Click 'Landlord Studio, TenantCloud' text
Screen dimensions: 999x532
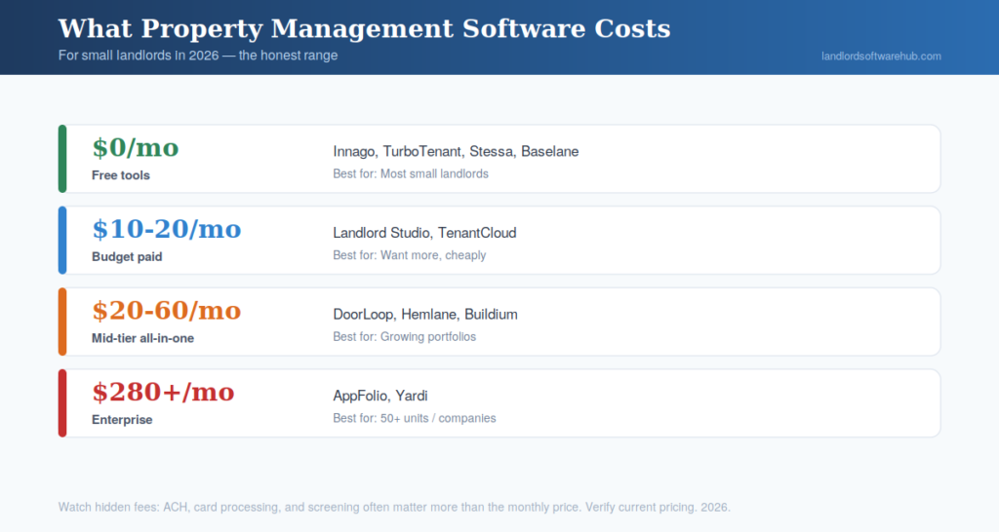pyautogui.click(x=424, y=233)
